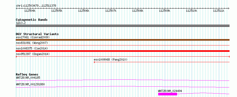Click the 112511k ruler tick label
237x97 pixels.
tap(219, 11)
